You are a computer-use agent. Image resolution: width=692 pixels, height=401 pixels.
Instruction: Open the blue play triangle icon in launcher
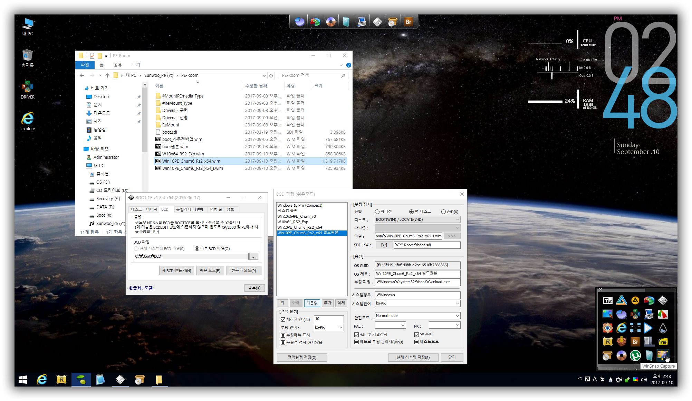coord(648,328)
